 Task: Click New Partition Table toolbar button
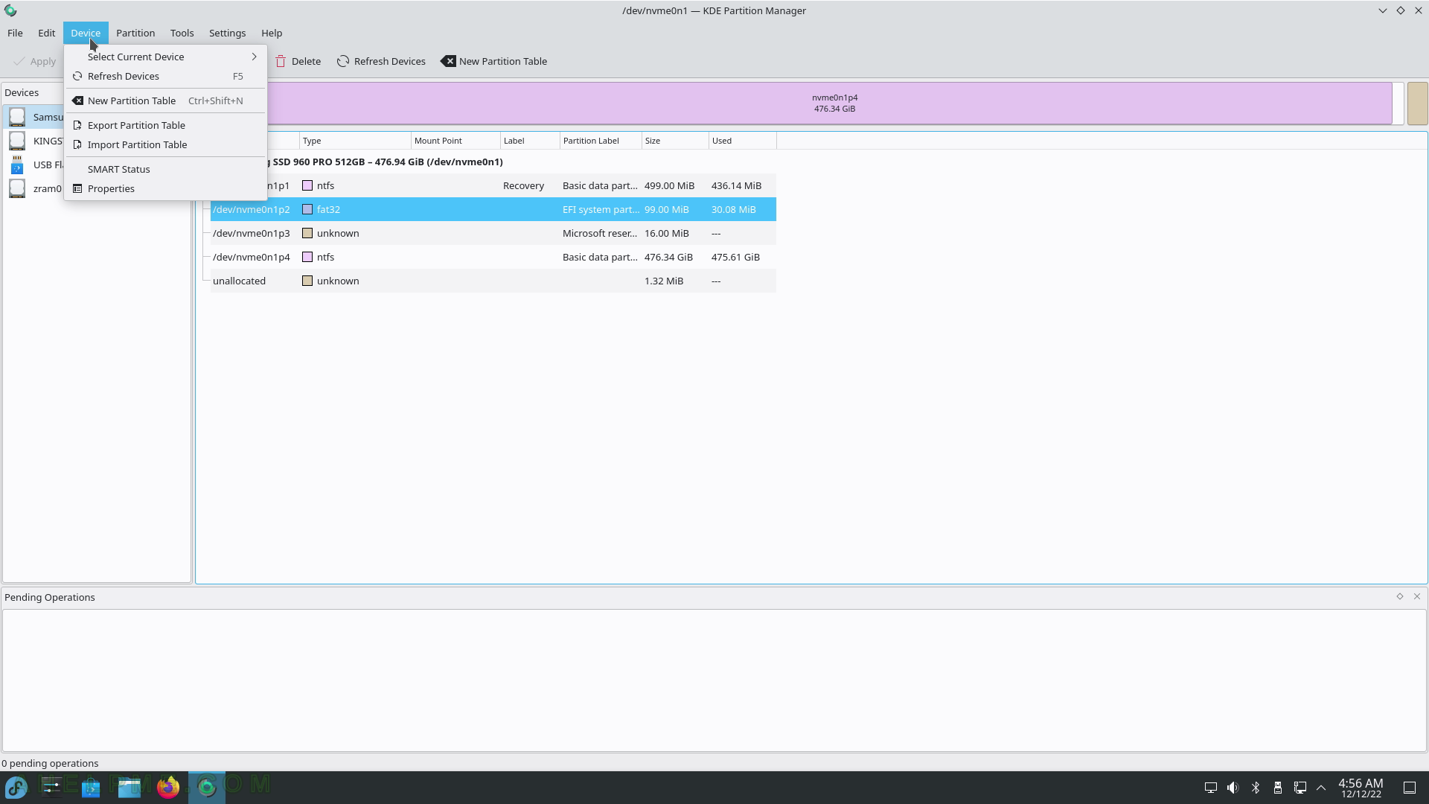click(494, 61)
